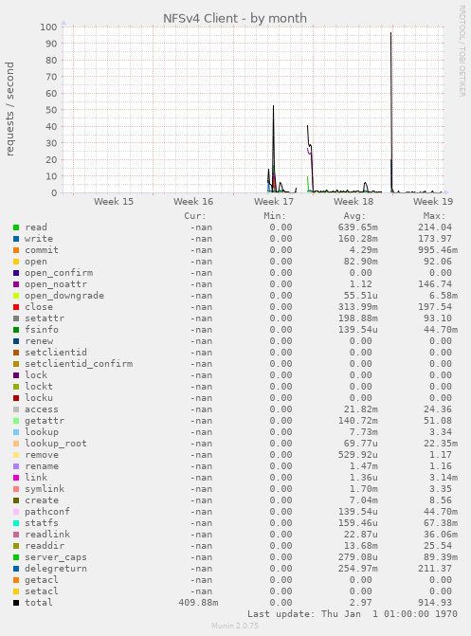Click the tallest spike near Week 19

(x=391, y=110)
